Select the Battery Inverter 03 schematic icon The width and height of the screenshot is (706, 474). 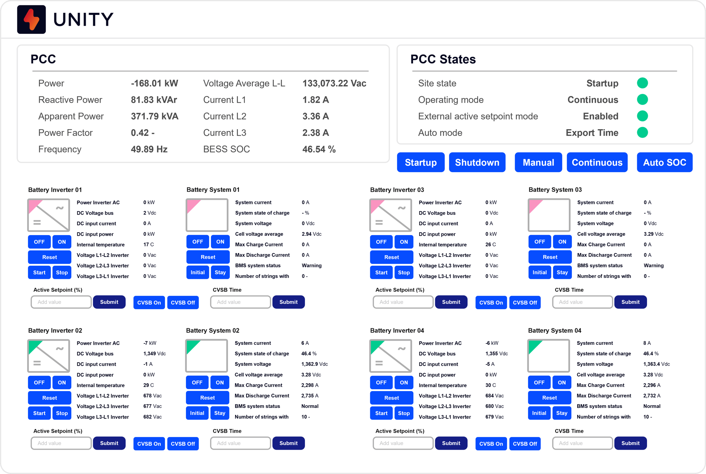click(391, 215)
